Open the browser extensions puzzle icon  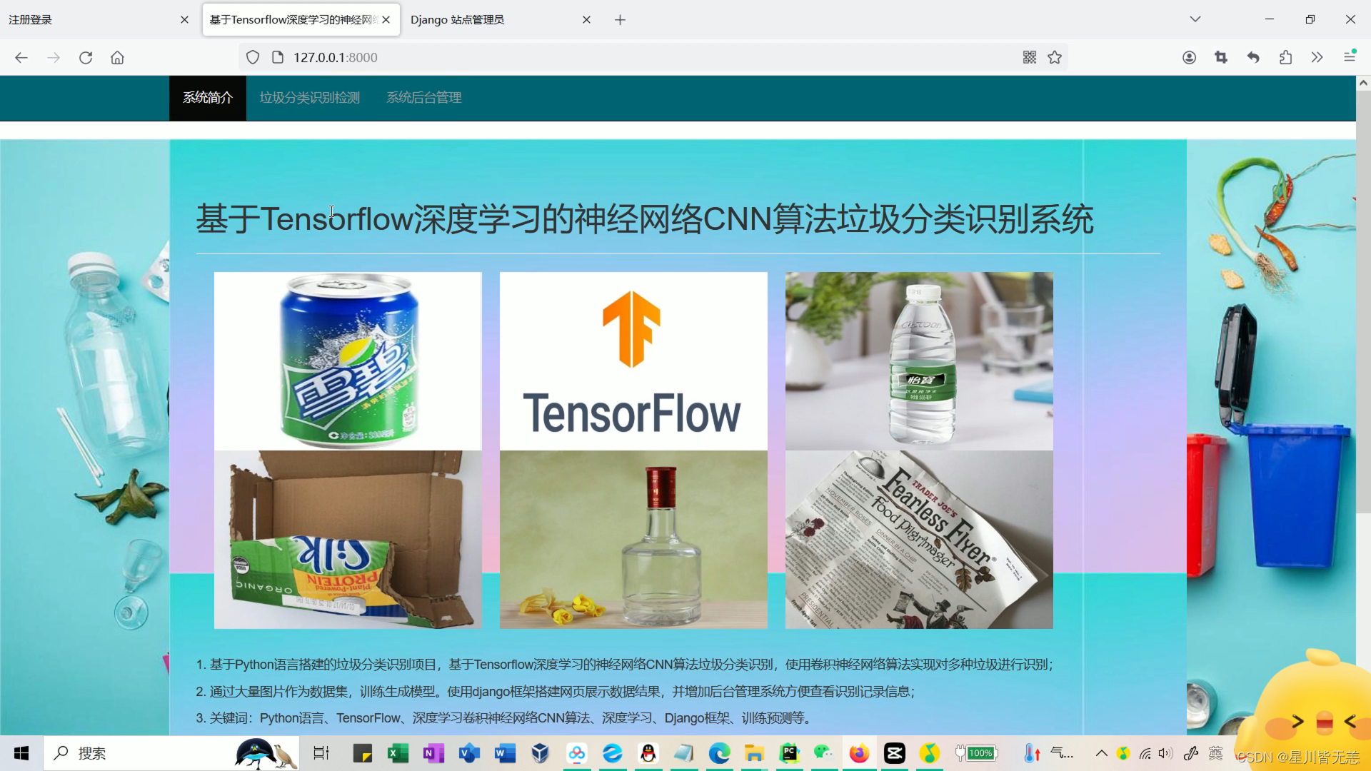1286,57
